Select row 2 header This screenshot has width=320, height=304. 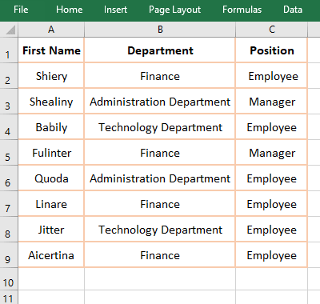[x=9, y=76]
